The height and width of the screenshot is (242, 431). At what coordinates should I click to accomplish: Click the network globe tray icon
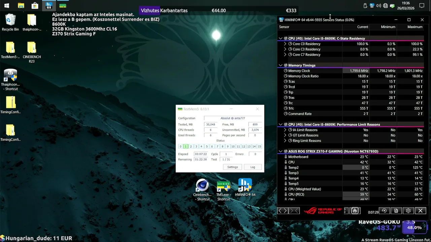(386, 6)
